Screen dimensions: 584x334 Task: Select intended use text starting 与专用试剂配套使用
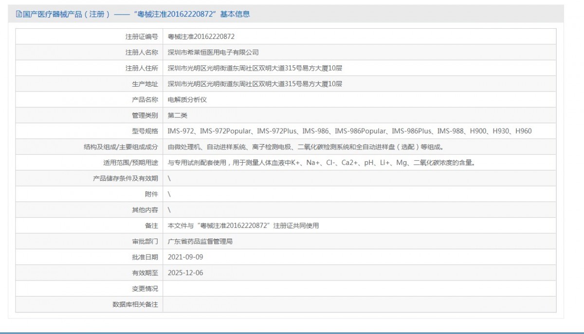click(x=321, y=163)
